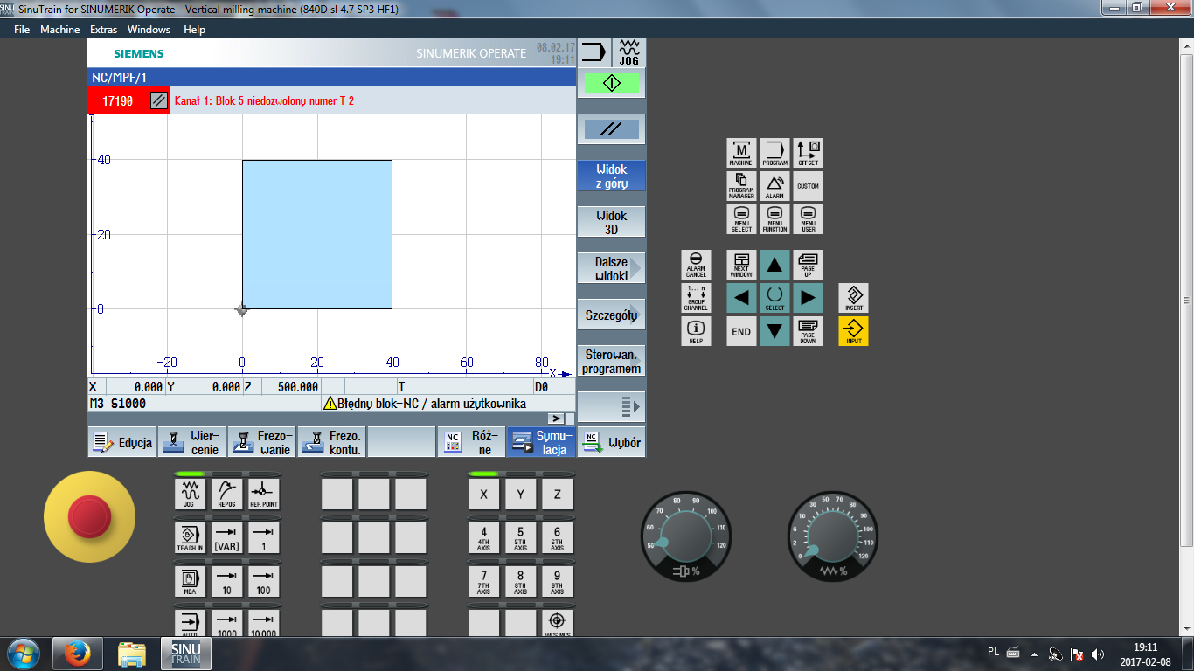Viewport: 1194px width, 671px height.
Task: Activate MDA mode key
Action: pyautogui.click(x=190, y=581)
